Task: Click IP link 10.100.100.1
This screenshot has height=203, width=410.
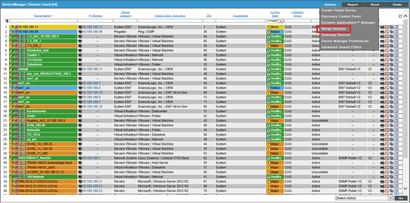Action: (92, 158)
